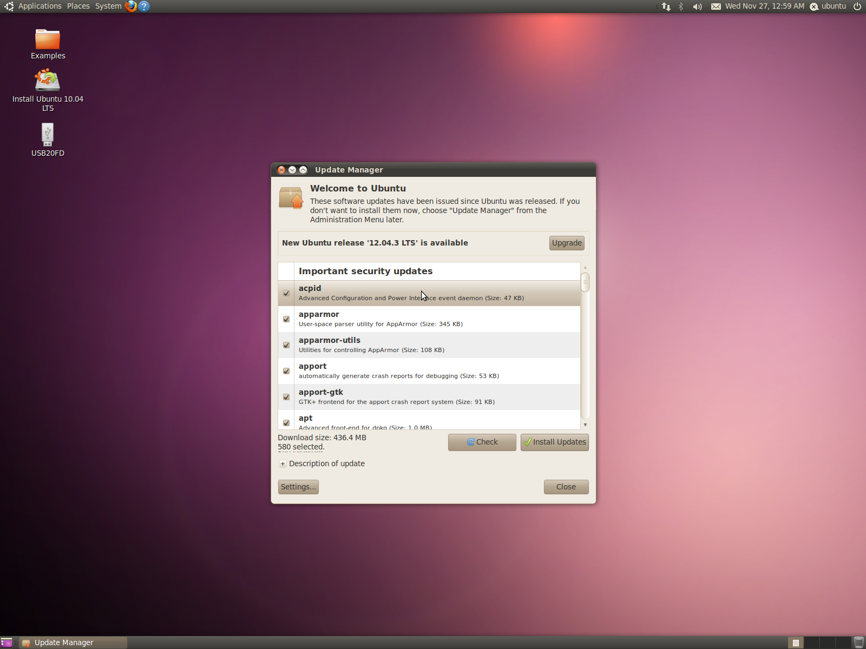Screen dimensions: 866x649
Task: Open the Examples folder icon on desktop
Action: pos(48,39)
